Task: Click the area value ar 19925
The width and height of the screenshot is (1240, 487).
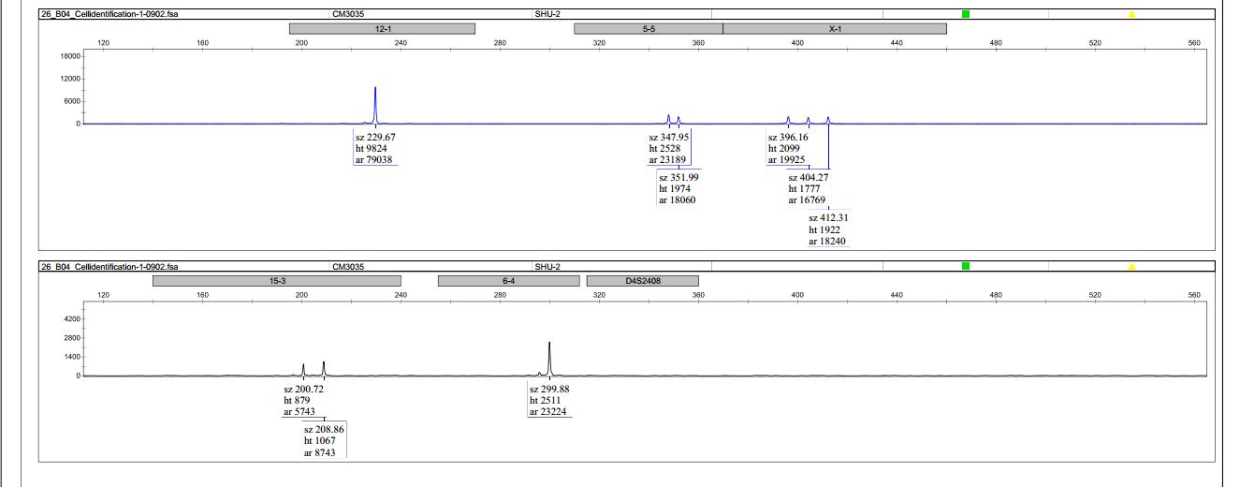Action: coord(789,159)
